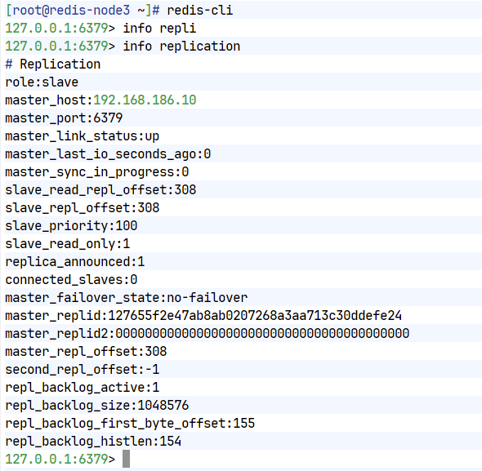The width and height of the screenshot is (482, 471).
Task: Click the master_repl_offset:308 line
Action: click(x=86, y=352)
